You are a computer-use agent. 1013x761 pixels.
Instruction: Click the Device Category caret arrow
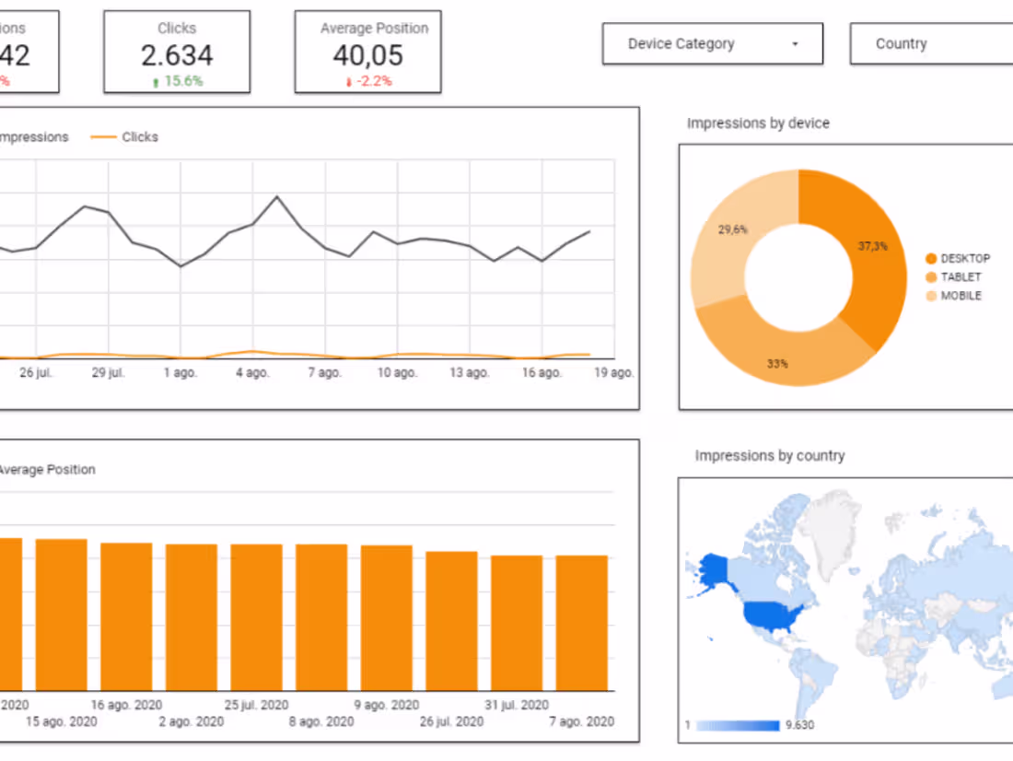tap(793, 43)
